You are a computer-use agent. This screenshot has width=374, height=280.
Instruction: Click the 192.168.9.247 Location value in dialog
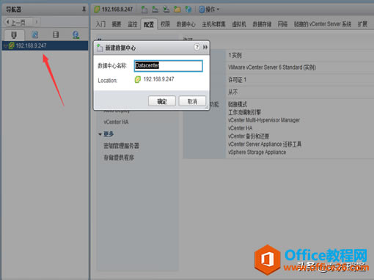pyautogui.click(x=158, y=79)
